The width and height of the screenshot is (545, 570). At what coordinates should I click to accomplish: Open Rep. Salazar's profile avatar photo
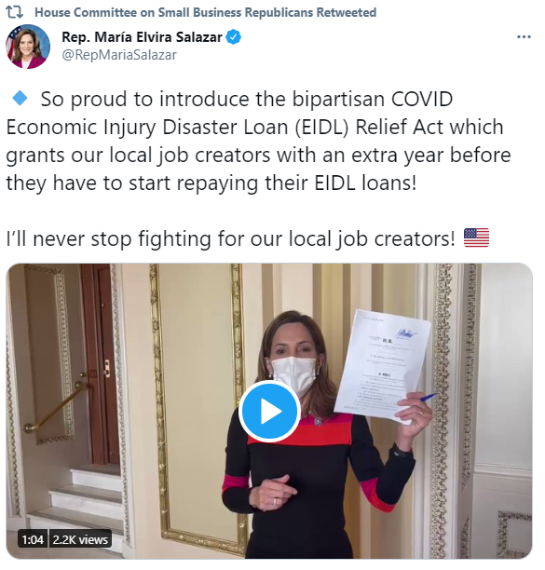pyautogui.click(x=28, y=47)
